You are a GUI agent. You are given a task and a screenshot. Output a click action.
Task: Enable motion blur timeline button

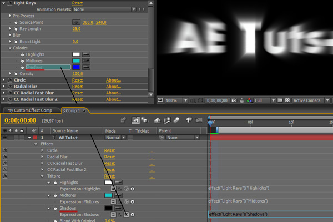tap(176, 120)
